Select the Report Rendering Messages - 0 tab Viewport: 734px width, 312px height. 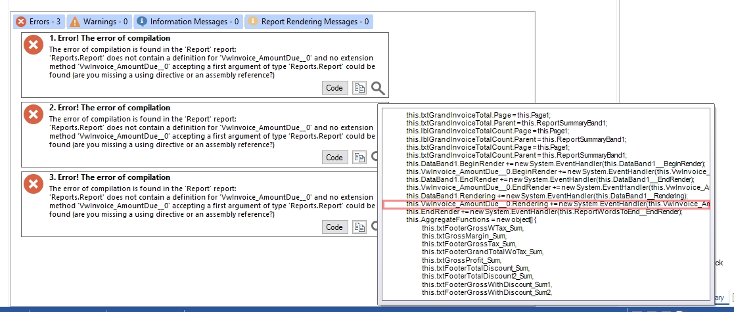tap(309, 22)
